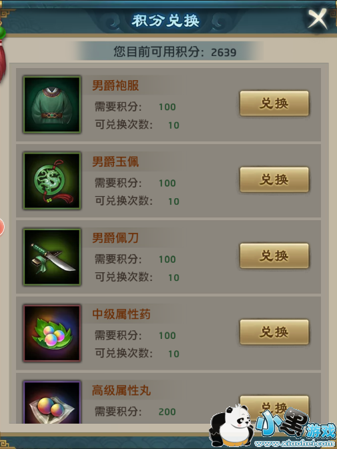Select the 男爵玉佩 item title

115,161
